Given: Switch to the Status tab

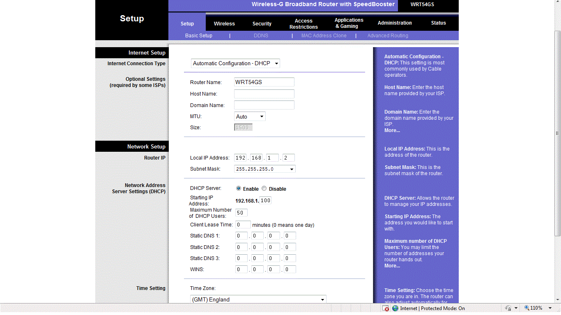Looking at the screenshot, I should pos(438,23).
